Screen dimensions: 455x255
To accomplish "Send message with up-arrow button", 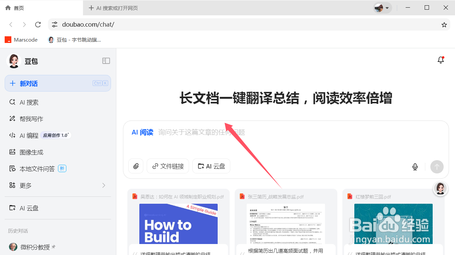I will point(437,166).
